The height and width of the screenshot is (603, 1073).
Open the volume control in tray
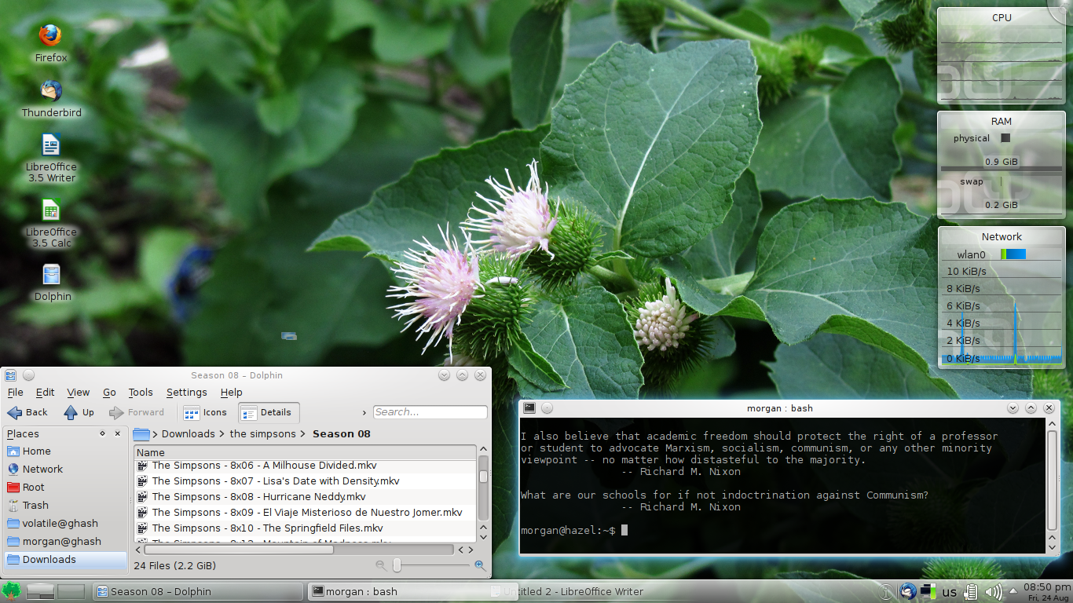point(994,592)
